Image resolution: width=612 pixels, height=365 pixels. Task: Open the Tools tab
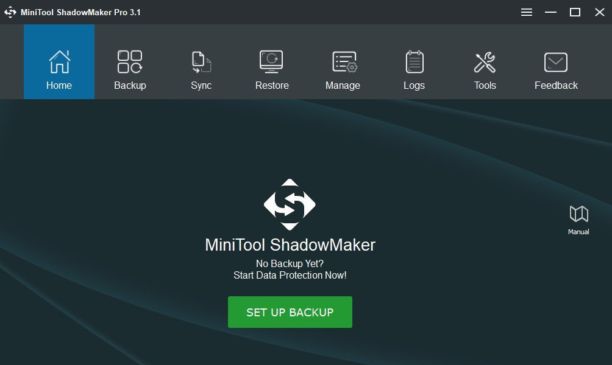click(485, 61)
